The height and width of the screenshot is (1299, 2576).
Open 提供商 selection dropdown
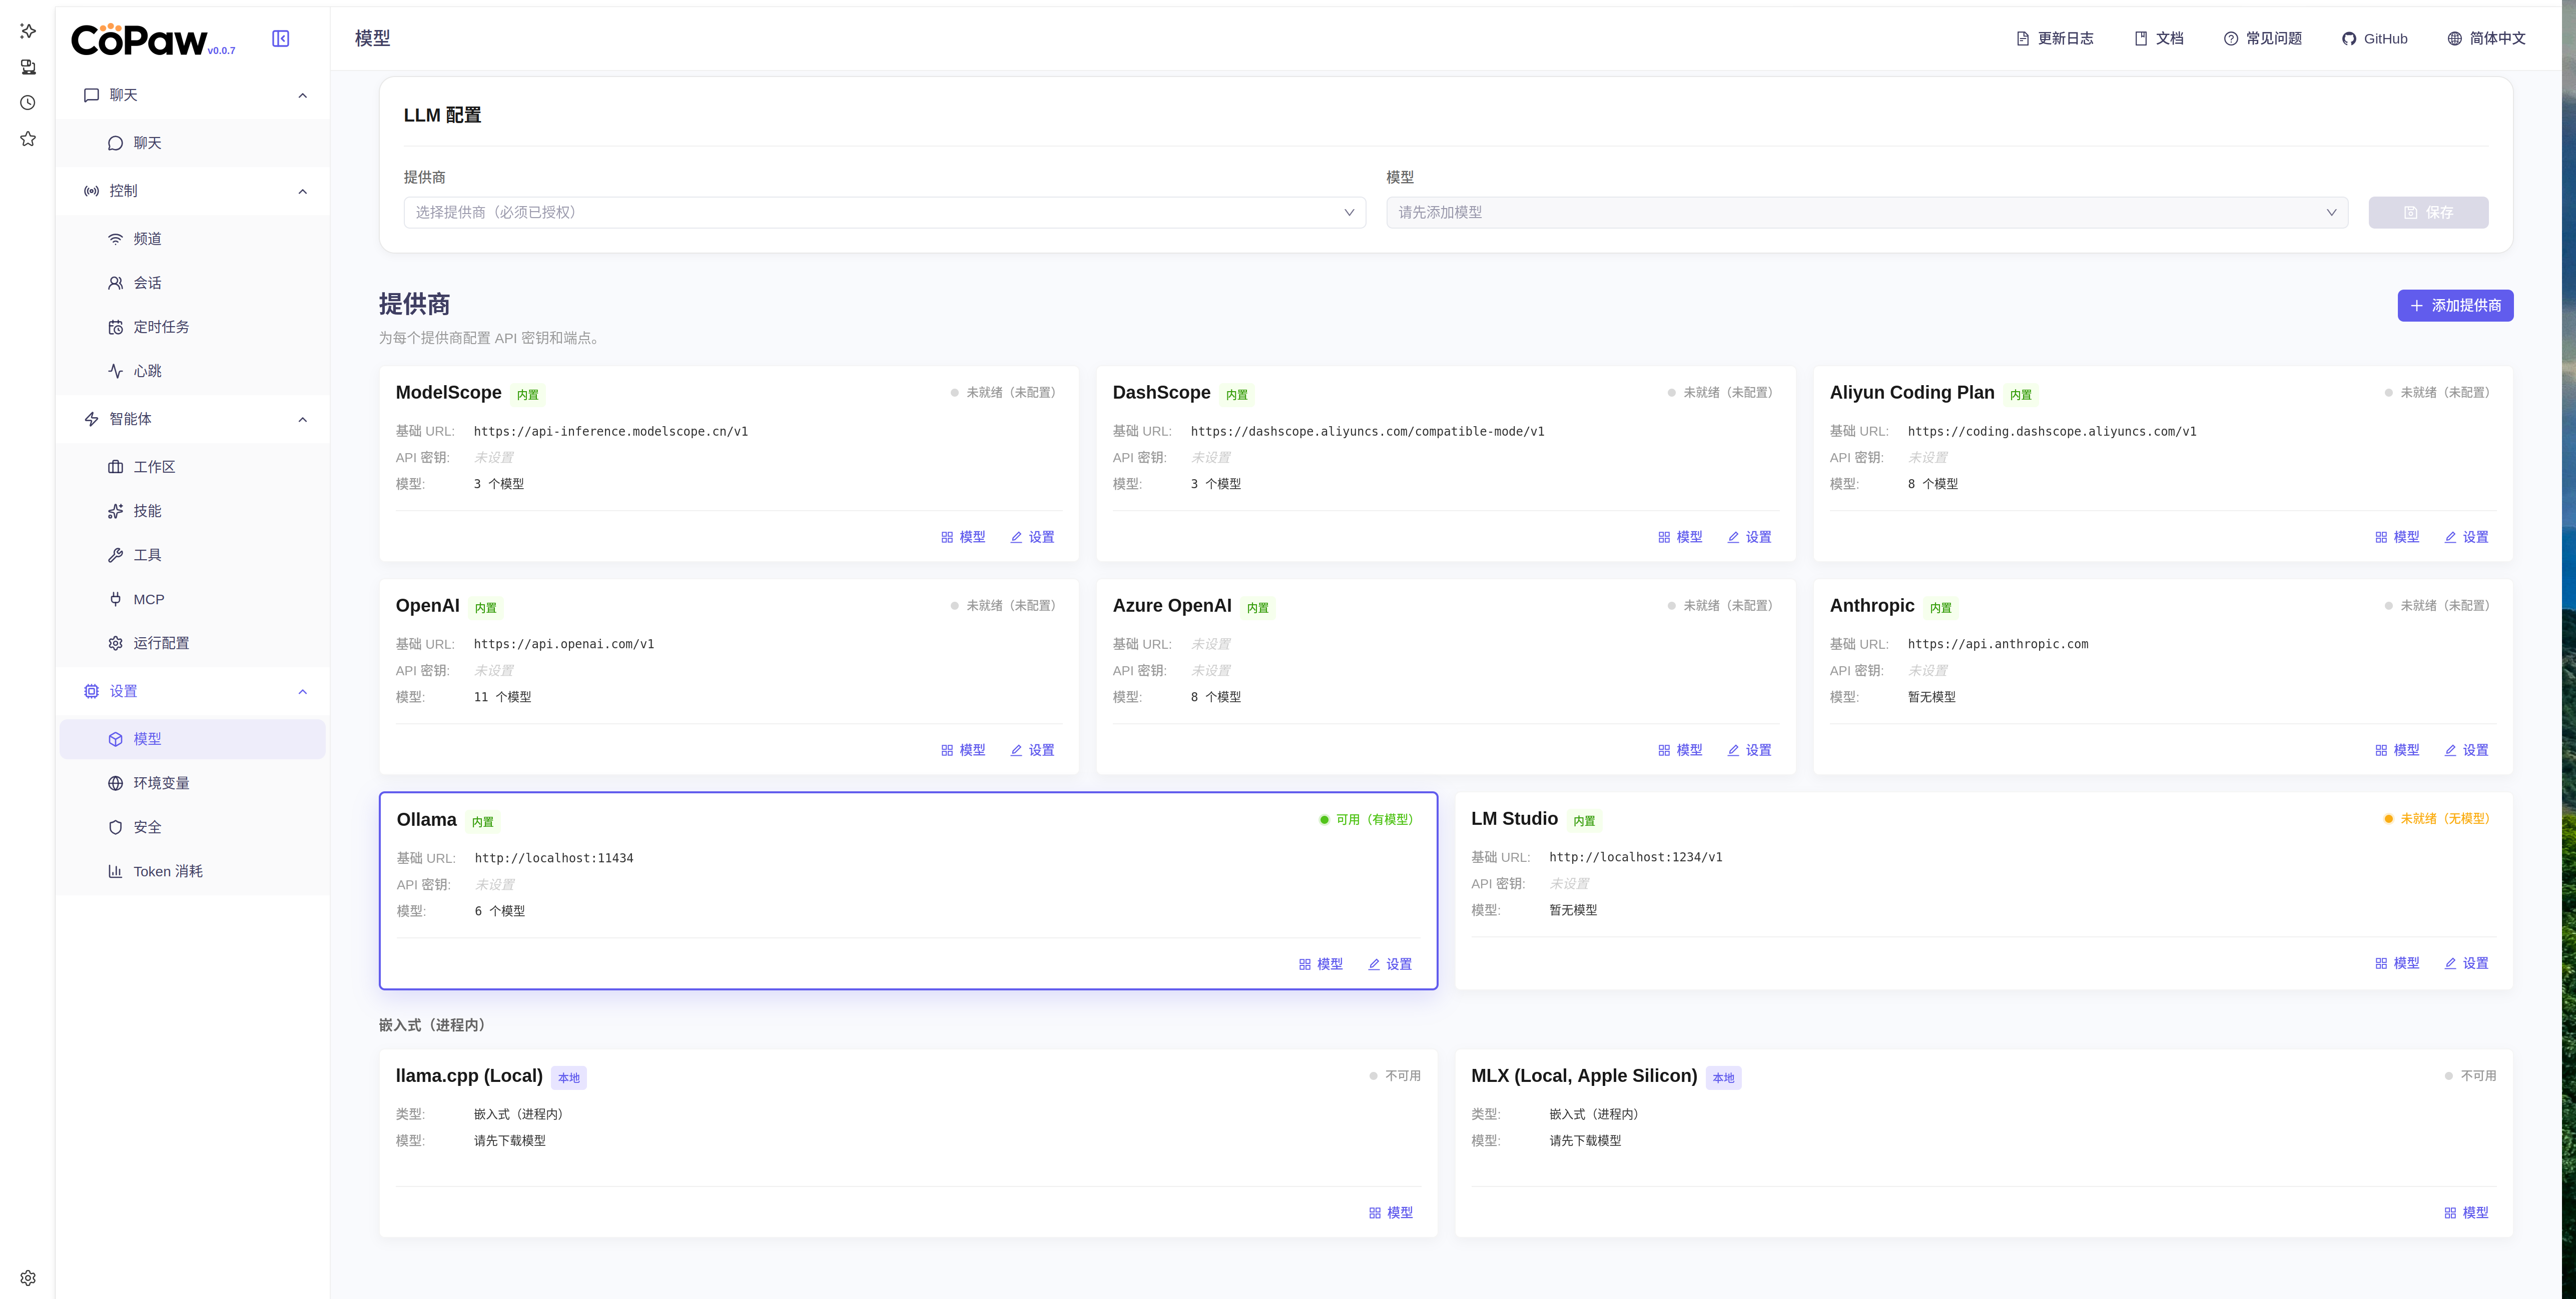[884, 212]
